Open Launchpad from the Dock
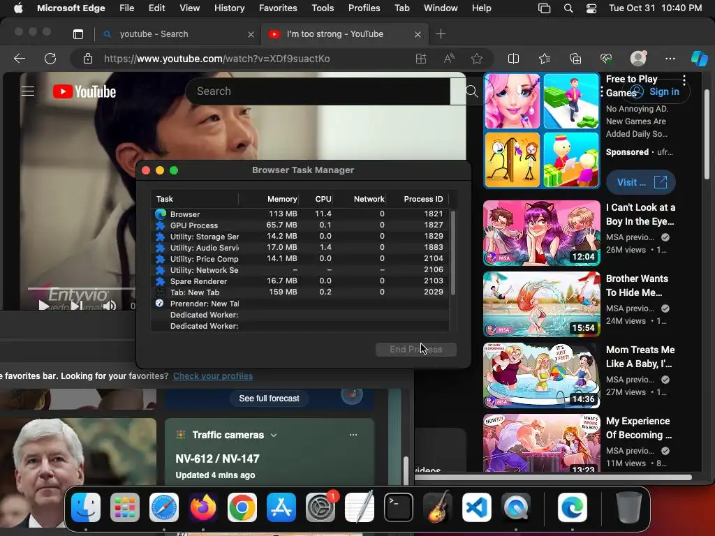Screen dimensions: 715x536 point(124,507)
